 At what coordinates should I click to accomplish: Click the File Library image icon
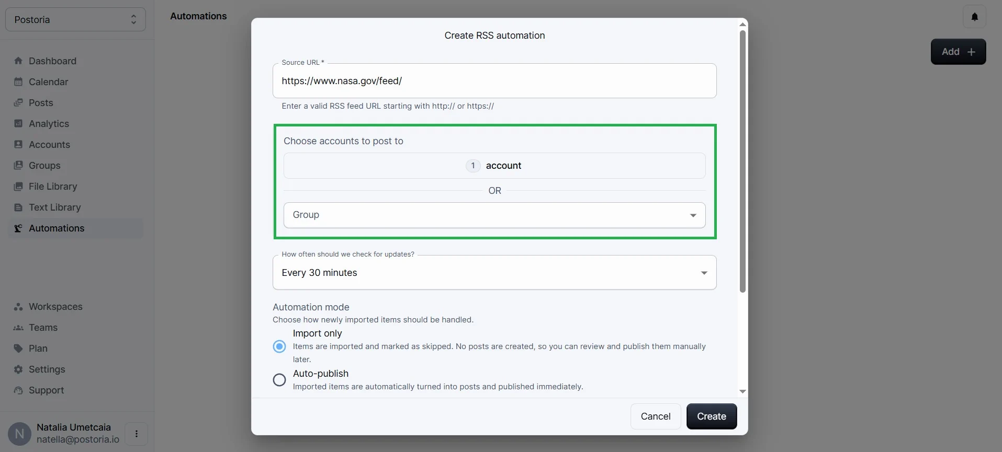click(18, 186)
